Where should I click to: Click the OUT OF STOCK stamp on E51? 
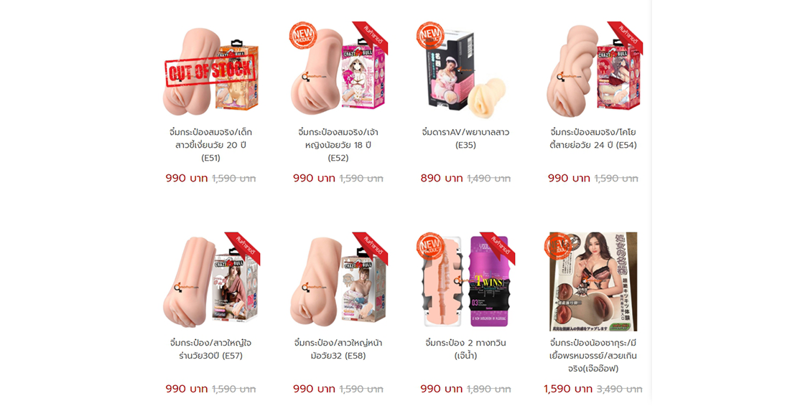pyautogui.click(x=210, y=70)
